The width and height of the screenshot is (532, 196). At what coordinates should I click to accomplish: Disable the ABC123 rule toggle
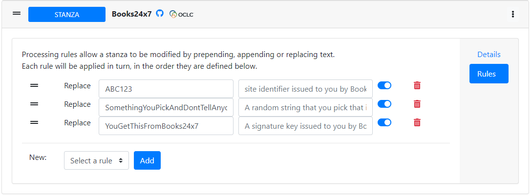click(384, 85)
